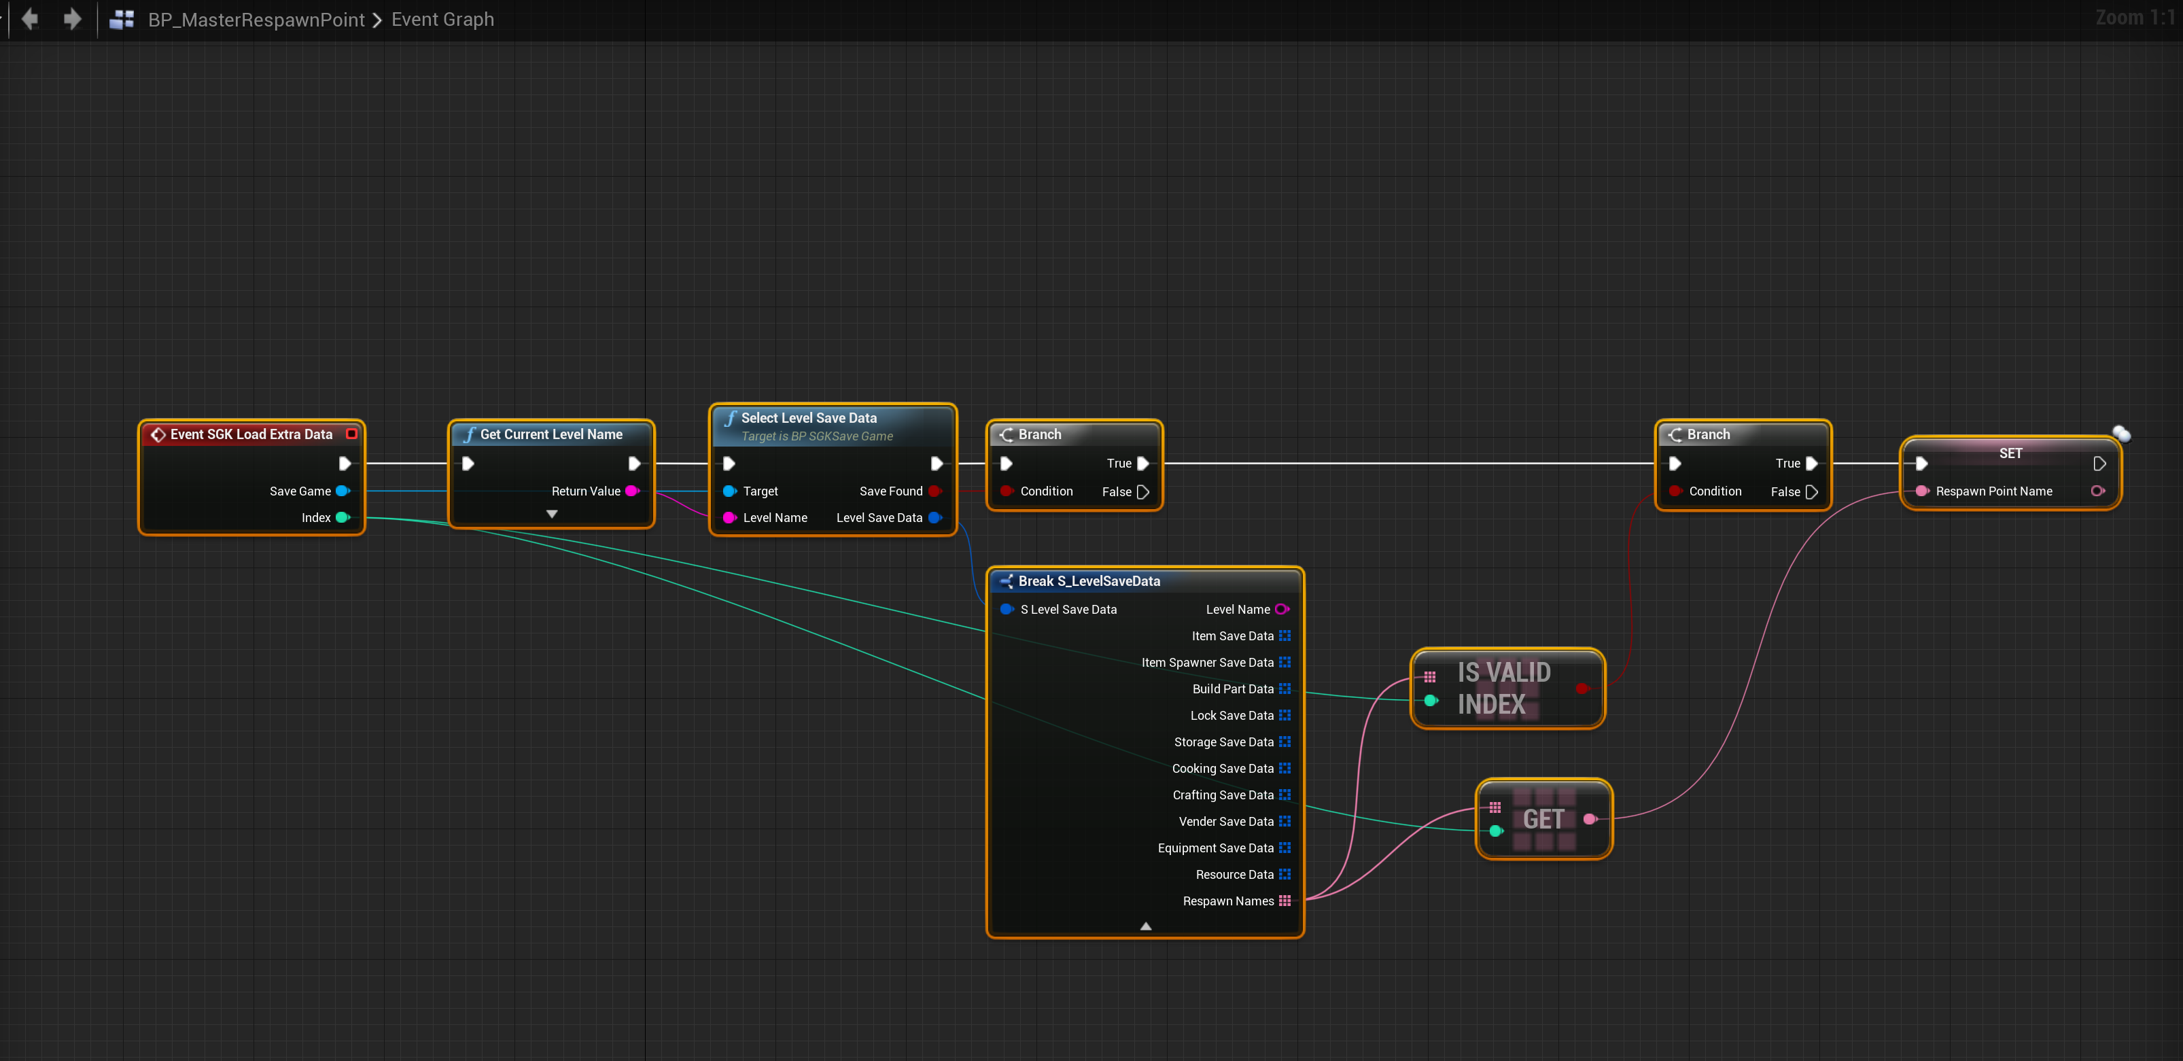Click the Event Graph breadcrumb
Image resolution: width=2183 pixels, height=1061 pixels.
[442, 18]
